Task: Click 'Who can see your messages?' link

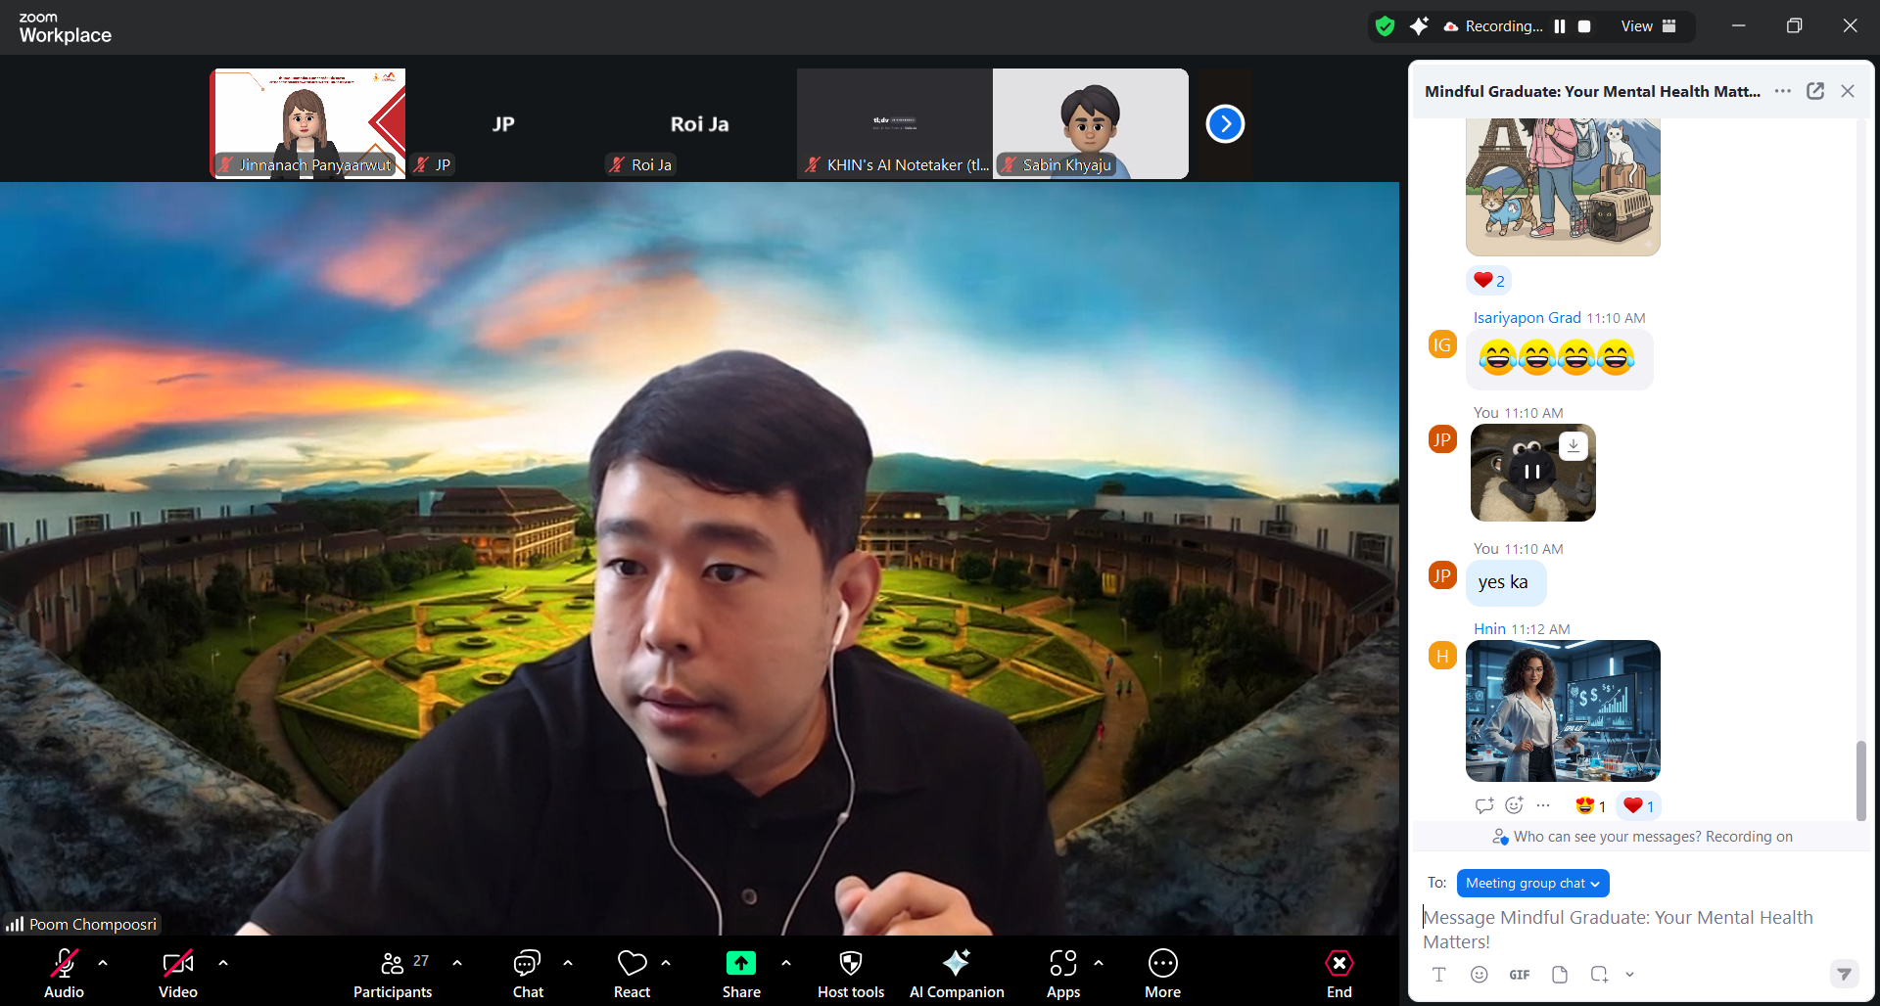Action: [x=1608, y=837]
